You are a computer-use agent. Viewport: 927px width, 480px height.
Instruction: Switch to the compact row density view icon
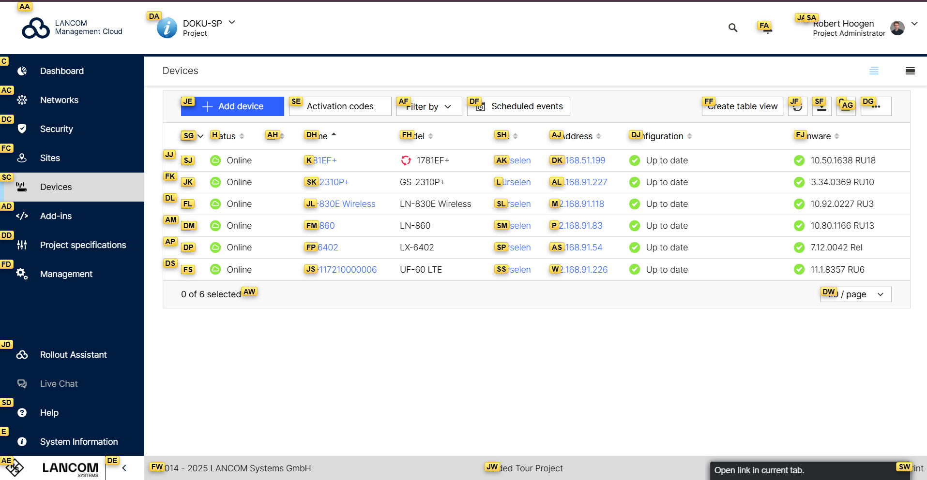coord(874,71)
